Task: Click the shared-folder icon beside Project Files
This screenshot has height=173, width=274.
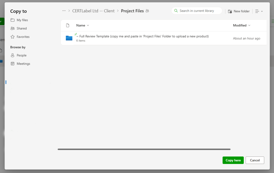Action: (x=147, y=11)
